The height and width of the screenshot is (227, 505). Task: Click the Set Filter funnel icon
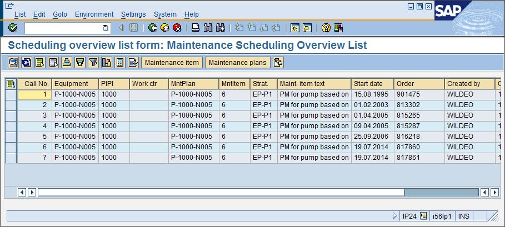(x=93, y=62)
